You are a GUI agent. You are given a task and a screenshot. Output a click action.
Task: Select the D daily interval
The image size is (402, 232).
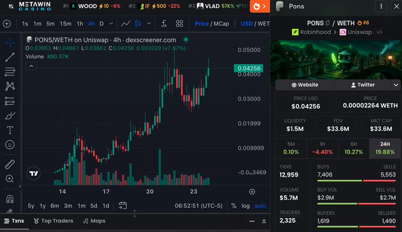(102, 24)
